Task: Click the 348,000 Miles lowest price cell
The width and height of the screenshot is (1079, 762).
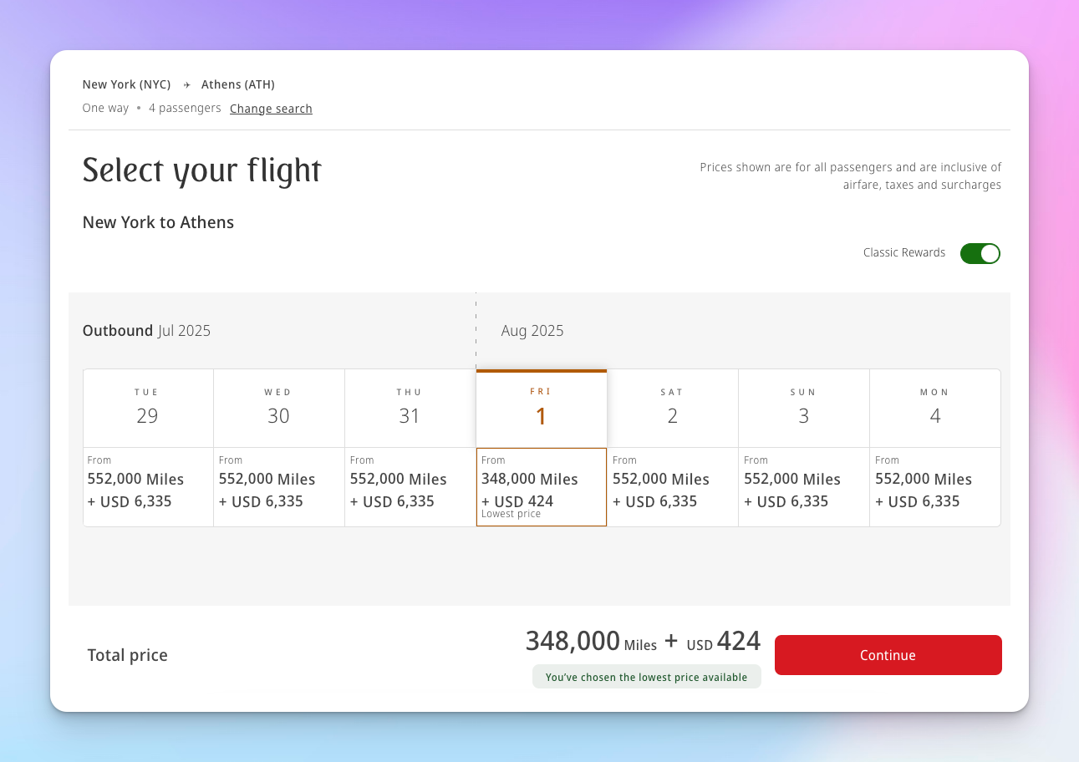Action: [x=542, y=487]
